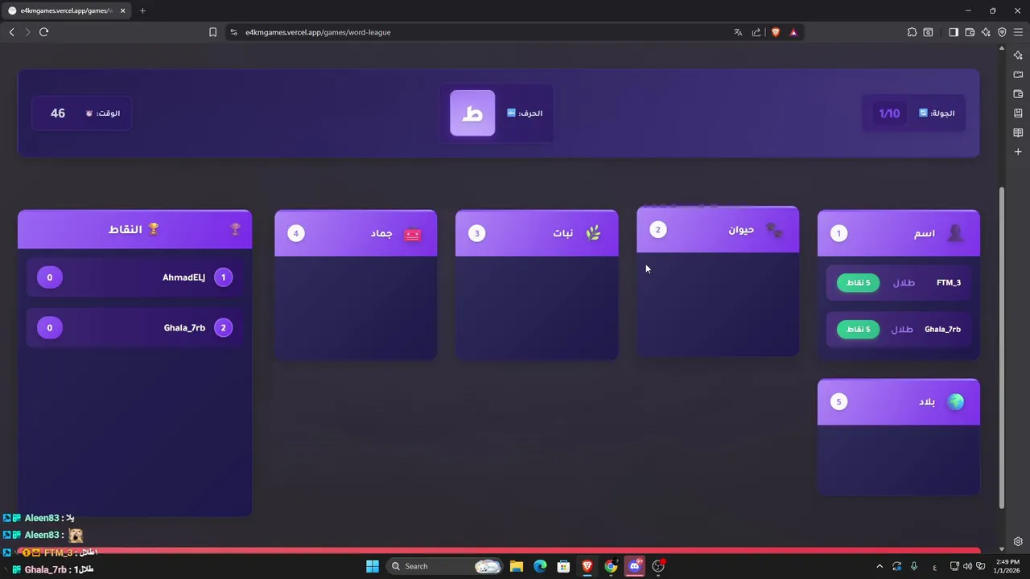Open a new browser tab
Screen dimensions: 1030x579
(x=142, y=10)
